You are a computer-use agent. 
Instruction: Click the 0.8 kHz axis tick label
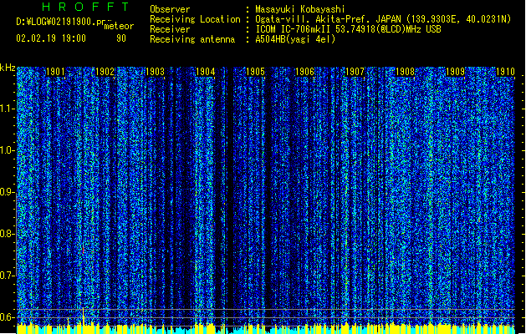[x=7, y=234]
